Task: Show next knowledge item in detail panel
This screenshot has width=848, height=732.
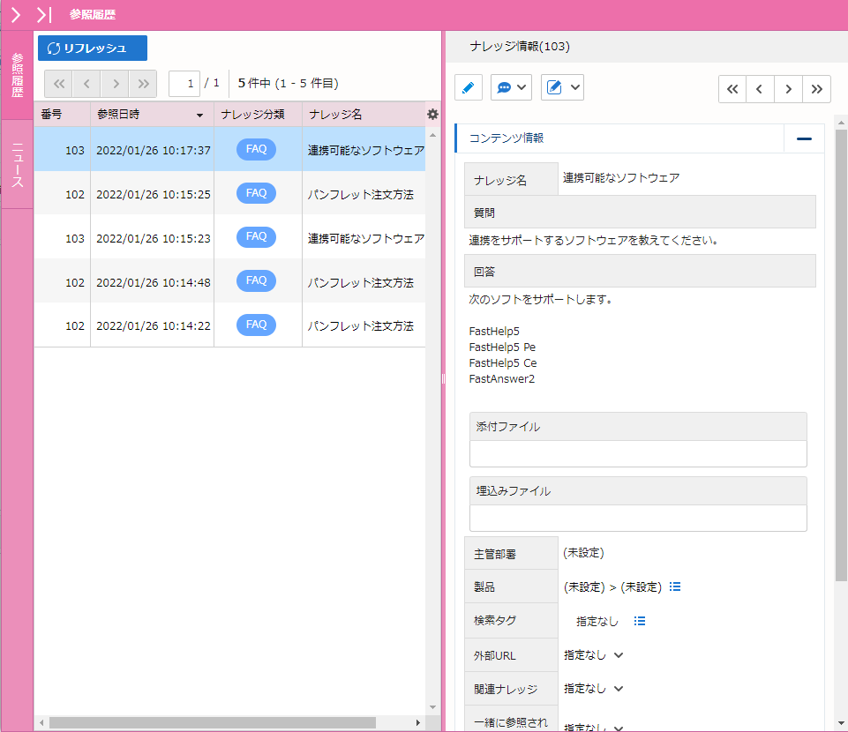Action: tap(788, 89)
